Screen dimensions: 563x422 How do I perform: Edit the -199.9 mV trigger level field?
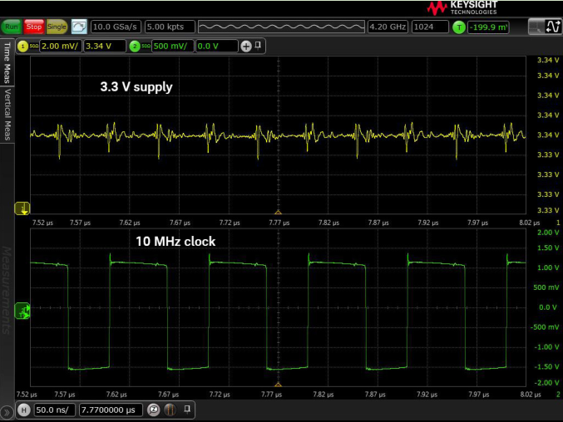click(488, 27)
